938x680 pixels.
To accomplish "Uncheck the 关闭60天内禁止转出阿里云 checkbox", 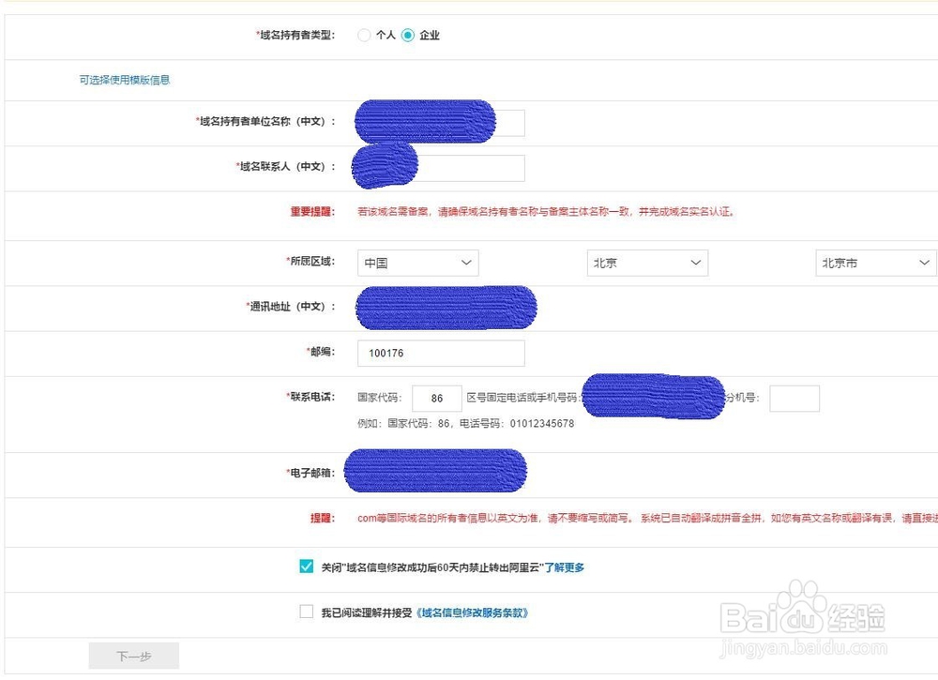I will point(307,566).
